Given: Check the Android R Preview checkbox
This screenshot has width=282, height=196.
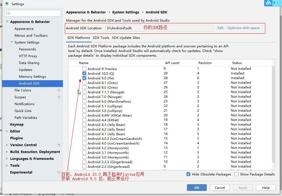Looking at the screenshot, I should [84, 69].
